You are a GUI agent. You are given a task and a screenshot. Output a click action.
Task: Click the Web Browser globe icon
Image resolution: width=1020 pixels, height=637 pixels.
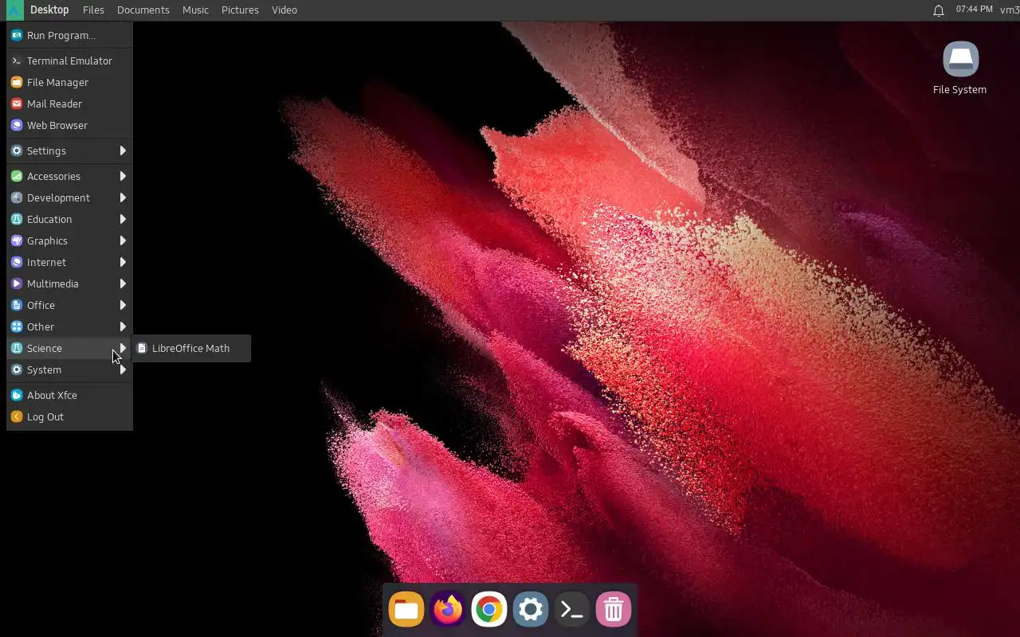point(16,125)
